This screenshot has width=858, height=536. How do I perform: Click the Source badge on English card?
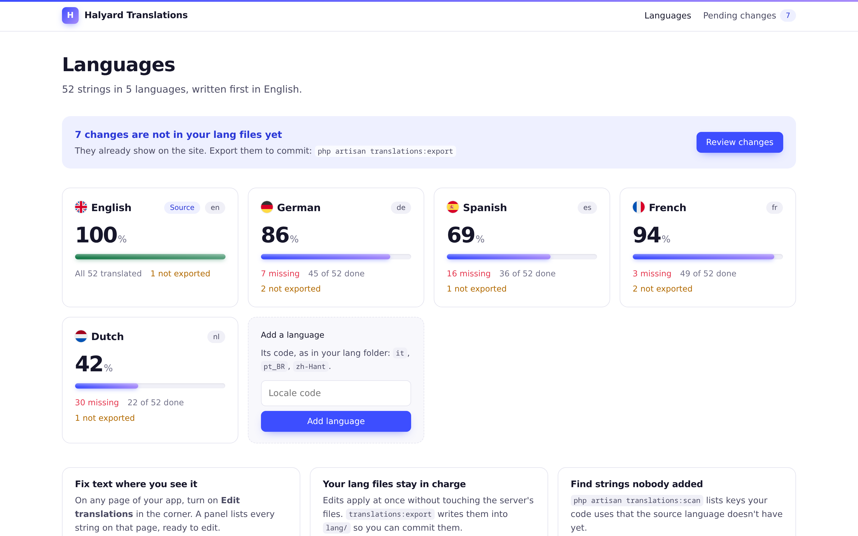182,207
